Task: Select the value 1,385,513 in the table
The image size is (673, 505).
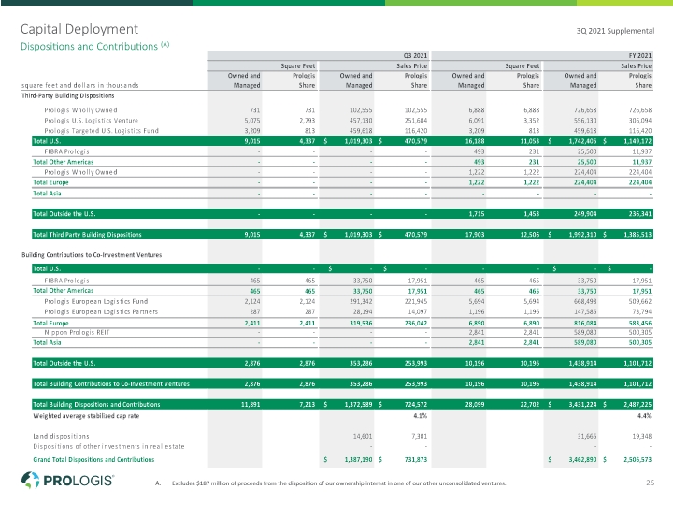Action: (x=637, y=235)
